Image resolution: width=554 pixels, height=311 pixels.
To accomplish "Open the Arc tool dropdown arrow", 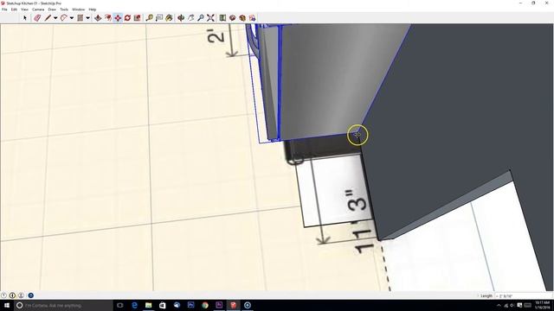I will click(x=71, y=17).
